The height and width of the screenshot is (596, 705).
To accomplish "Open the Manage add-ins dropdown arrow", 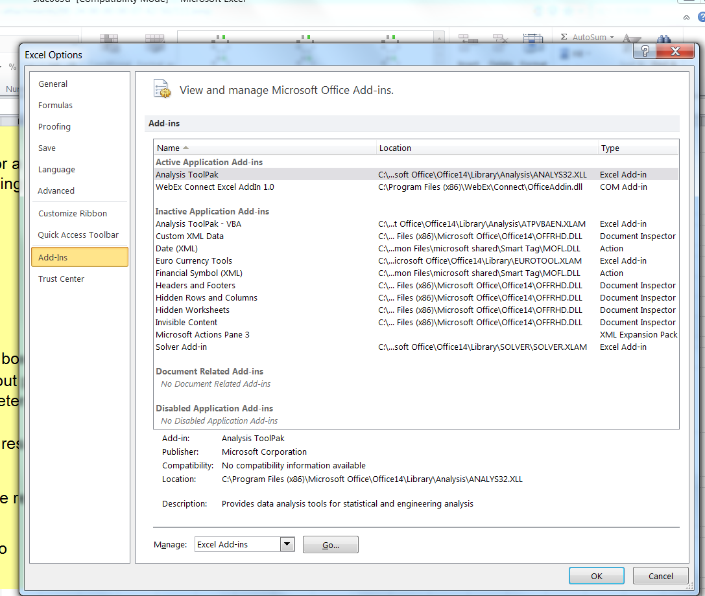I will [x=287, y=544].
